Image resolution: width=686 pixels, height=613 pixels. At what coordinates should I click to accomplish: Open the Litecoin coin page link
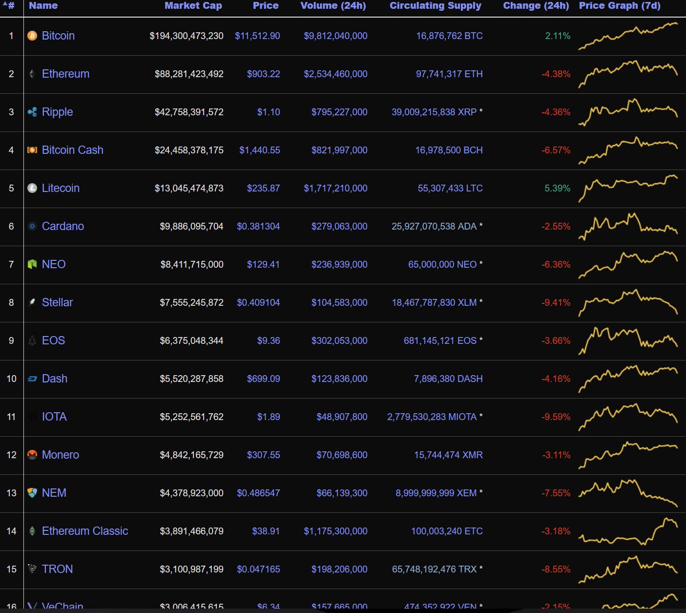click(x=61, y=188)
